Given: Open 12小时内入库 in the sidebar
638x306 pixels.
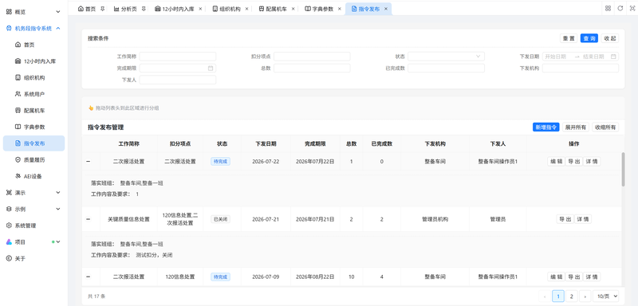Looking at the screenshot, I should coord(33,61).
